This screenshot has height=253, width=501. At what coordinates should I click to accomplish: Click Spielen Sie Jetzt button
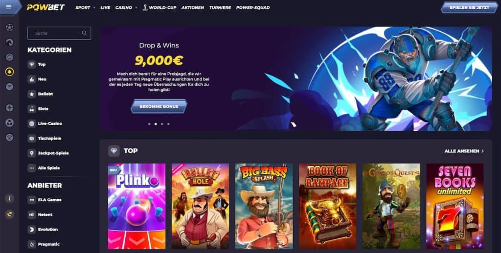click(x=469, y=7)
